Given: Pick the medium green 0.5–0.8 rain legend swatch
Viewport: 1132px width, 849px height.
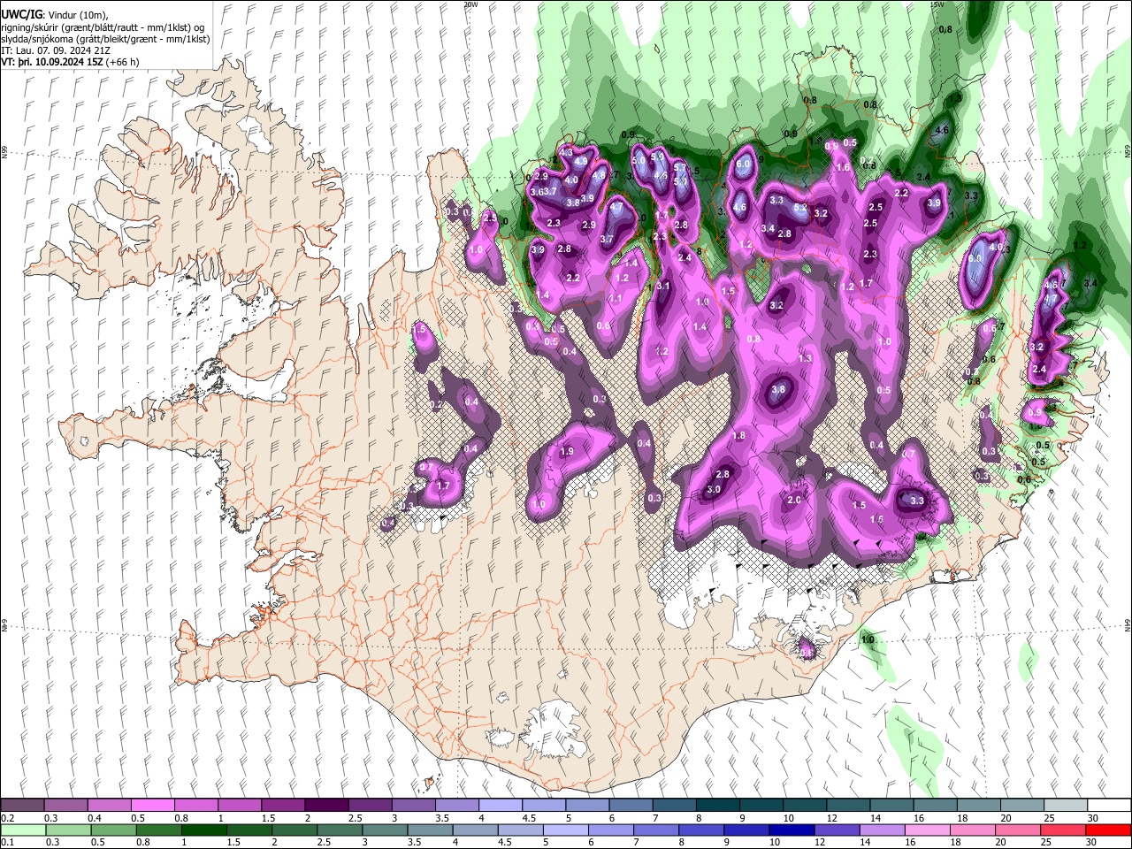Looking at the screenshot, I should pyautogui.click(x=114, y=830).
